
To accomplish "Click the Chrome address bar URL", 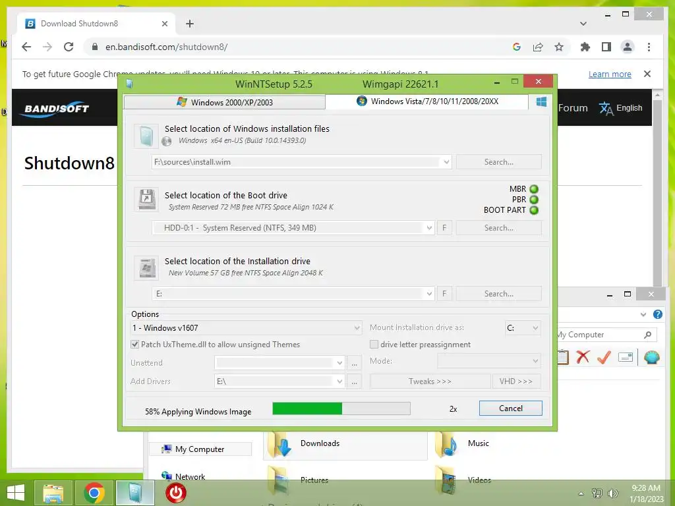I will click(167, 47).
